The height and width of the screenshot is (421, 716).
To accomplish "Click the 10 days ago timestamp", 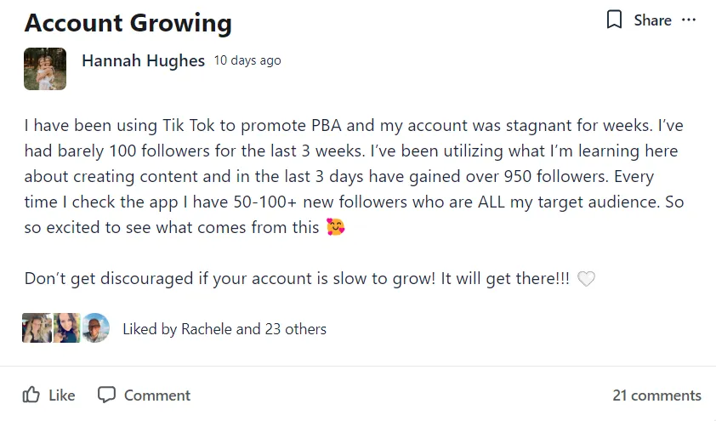I will [x=247, y=60].
